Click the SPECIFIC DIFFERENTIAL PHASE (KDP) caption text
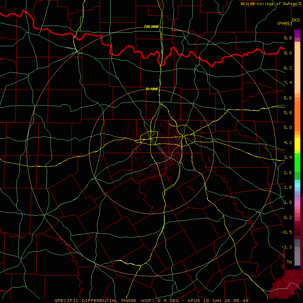 pyautogui.click(x=104, y=301)
